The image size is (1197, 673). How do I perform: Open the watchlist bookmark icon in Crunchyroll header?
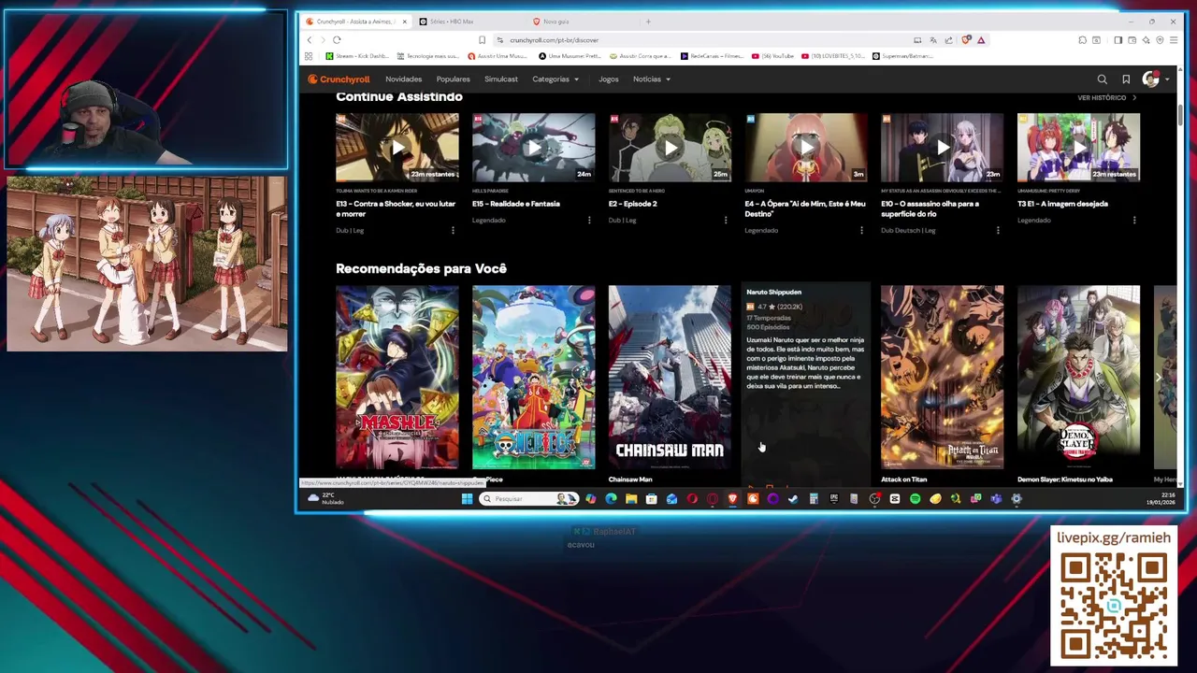[1126, 79]
